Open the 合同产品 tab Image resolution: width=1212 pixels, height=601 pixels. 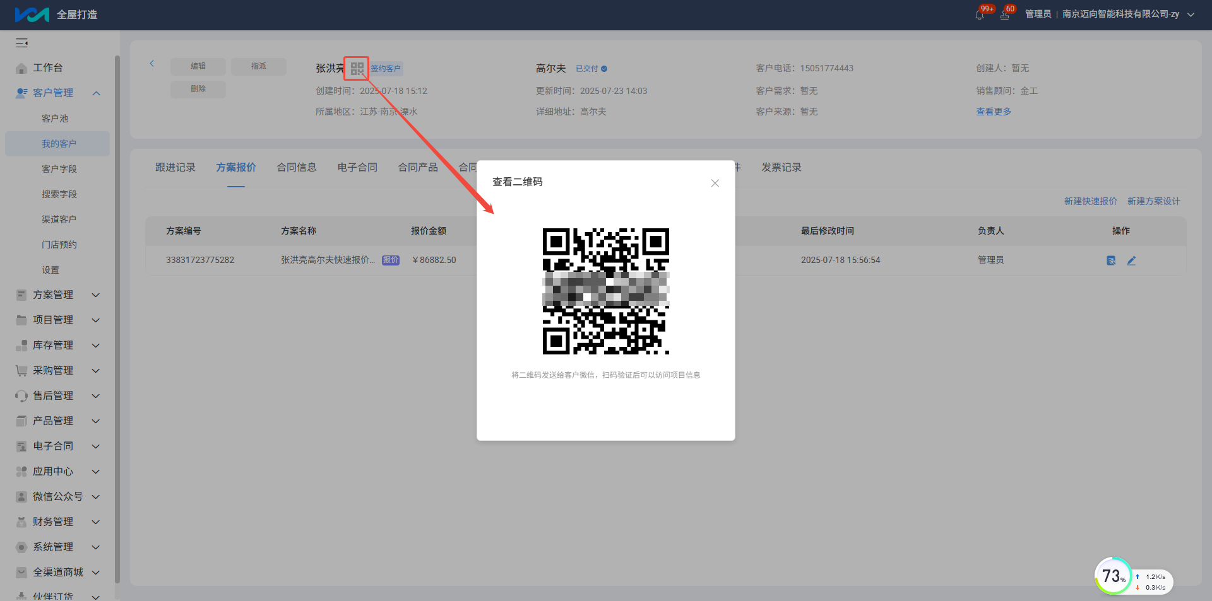click(x=418, y=167)
